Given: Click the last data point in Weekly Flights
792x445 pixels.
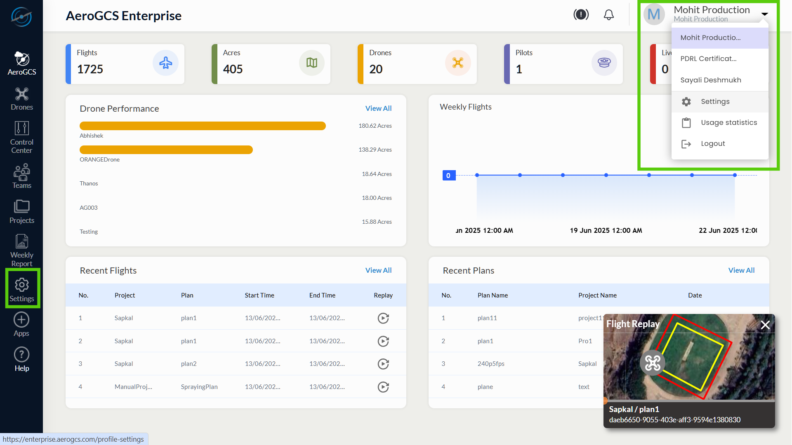Looking at the screenshot, I should (x=735, y=175).
